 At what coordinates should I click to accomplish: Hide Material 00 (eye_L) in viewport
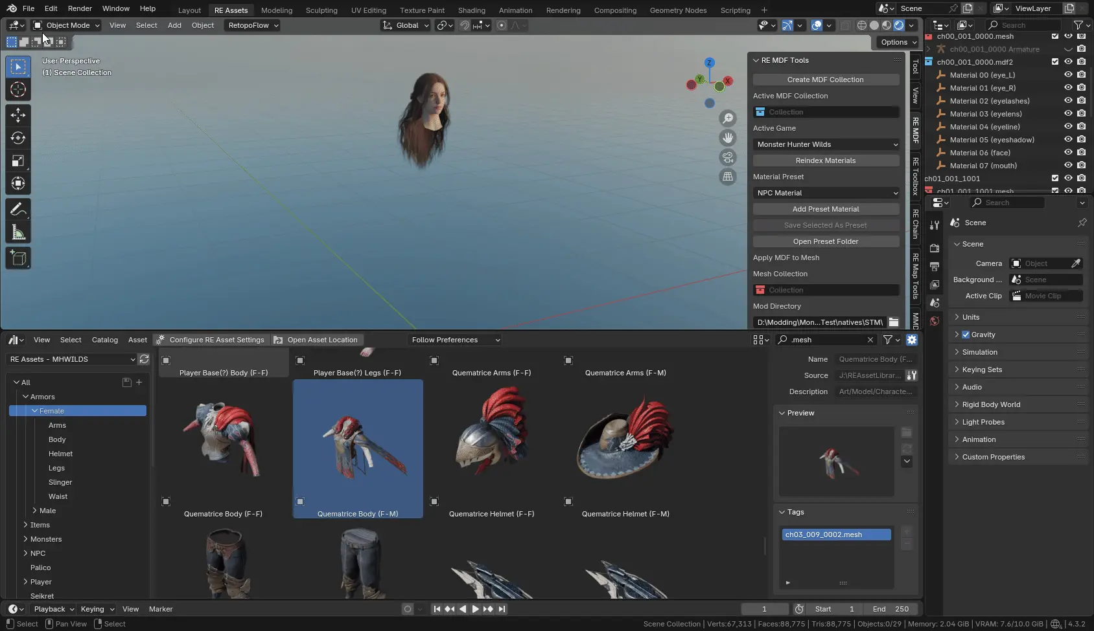click(1068, 75)
